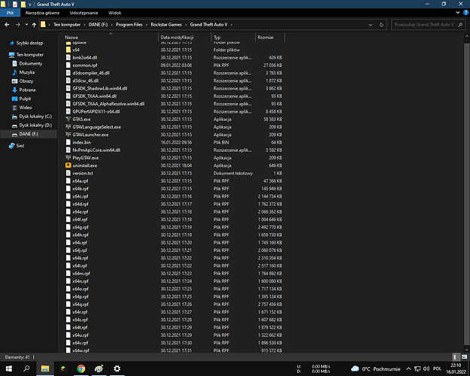This screenshot has height=376, width=470.
Task: Select the index.bin file
Action: click(x=81, y=142)
